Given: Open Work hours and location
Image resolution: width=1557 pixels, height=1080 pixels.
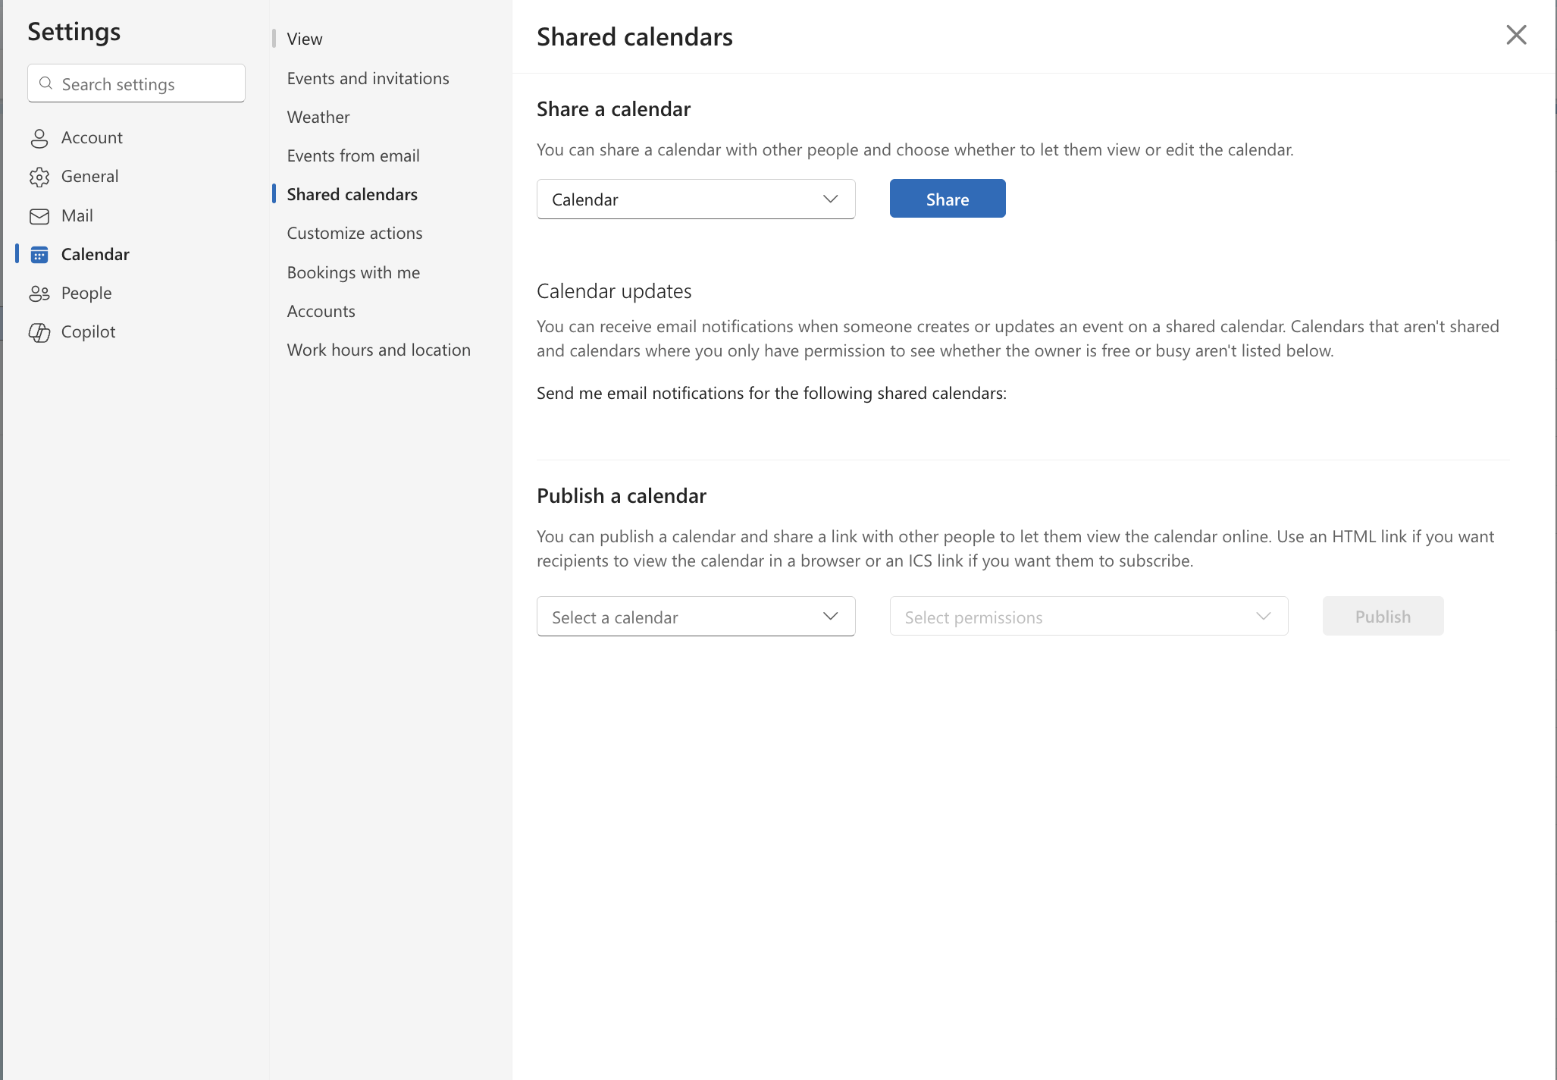Looking at the screenshot, I should coord(378,350).
